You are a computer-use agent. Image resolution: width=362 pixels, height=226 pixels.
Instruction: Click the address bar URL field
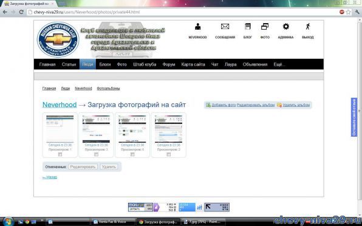(x=182, y=12)
